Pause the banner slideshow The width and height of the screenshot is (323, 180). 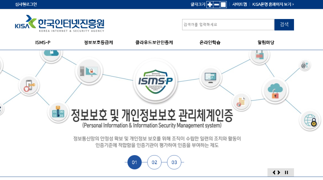(286, 172)
